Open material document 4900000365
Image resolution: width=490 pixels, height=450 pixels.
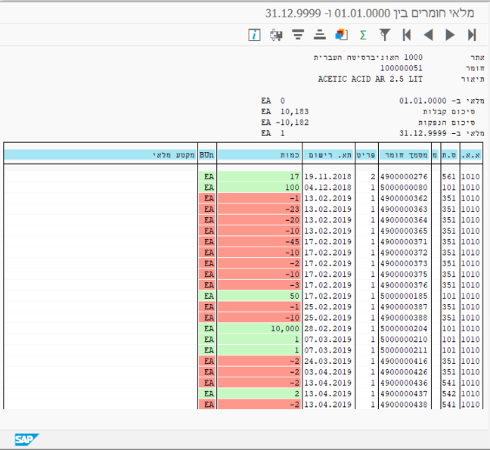(404, 231)
